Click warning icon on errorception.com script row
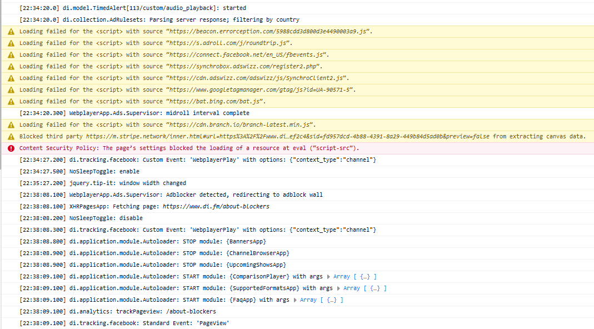Screen dimensions: 594x329 coord(11,32)
